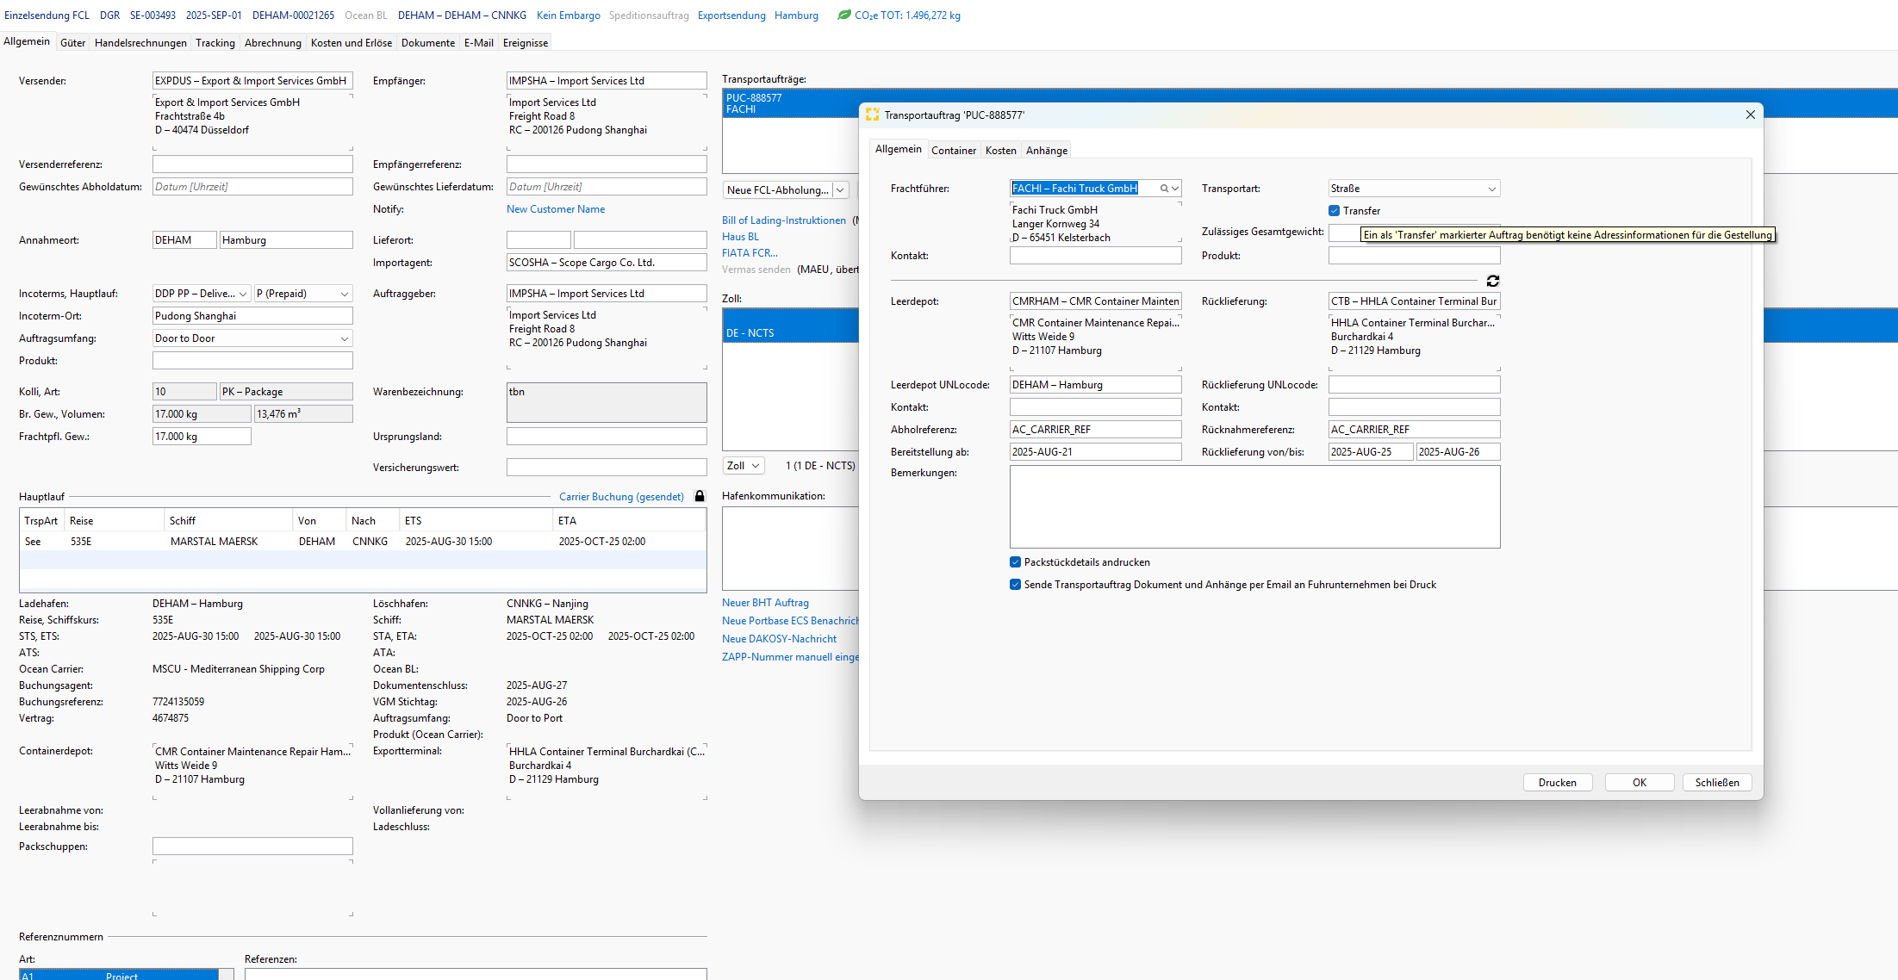Expand the Auftragsumfang Door to Door dropdown
Image resolution: width=1898 pixels, height=980 pixels.
point(345,338)
